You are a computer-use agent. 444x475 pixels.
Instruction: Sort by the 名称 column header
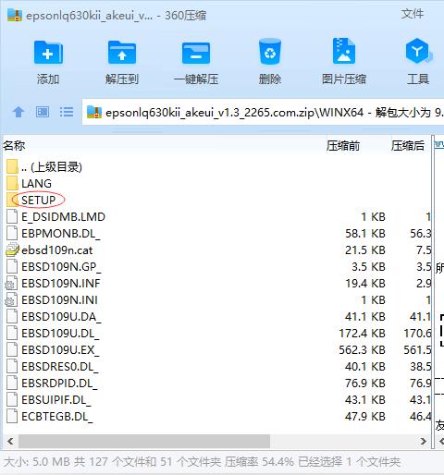(x=14, y=145)
